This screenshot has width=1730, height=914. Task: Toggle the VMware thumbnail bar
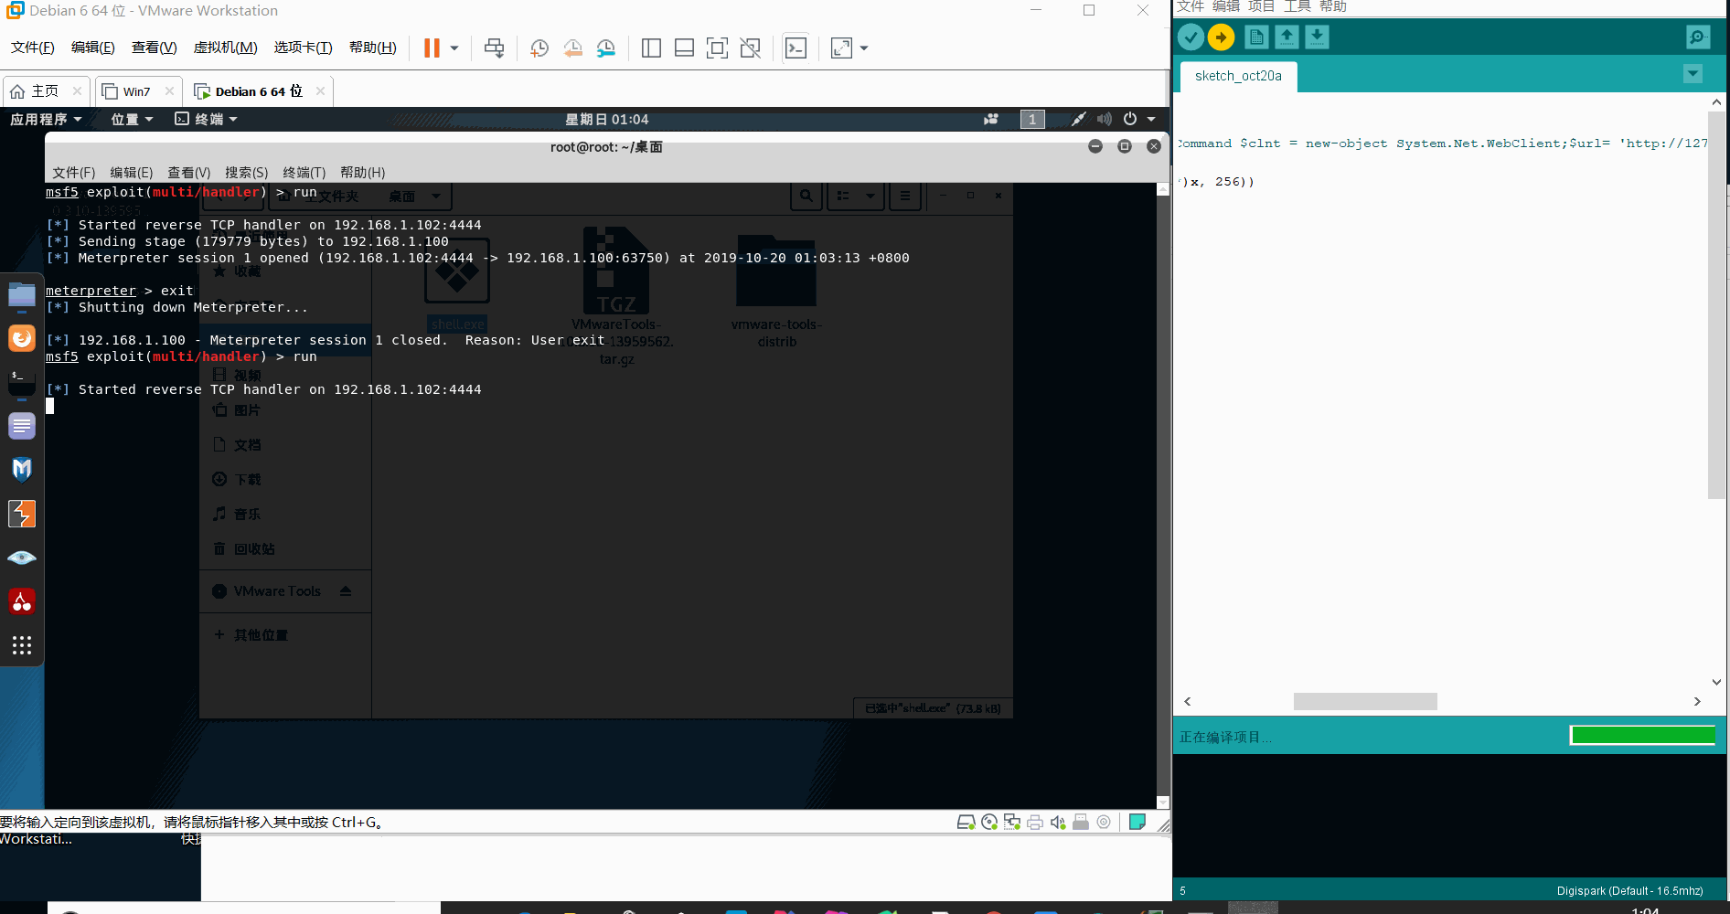(x=684, y=48)
